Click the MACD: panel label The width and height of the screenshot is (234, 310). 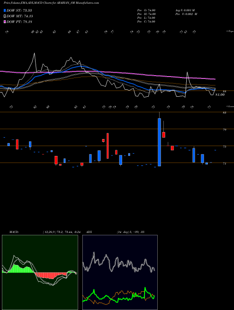click(x=14, y=232)
